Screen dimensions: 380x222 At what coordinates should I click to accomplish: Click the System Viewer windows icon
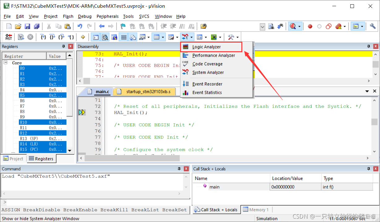click(214, 37)
